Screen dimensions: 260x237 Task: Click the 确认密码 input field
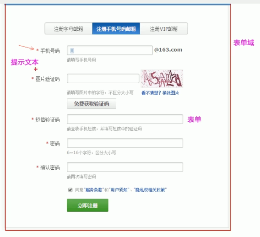pyautogui.click(x=125, y=167)
